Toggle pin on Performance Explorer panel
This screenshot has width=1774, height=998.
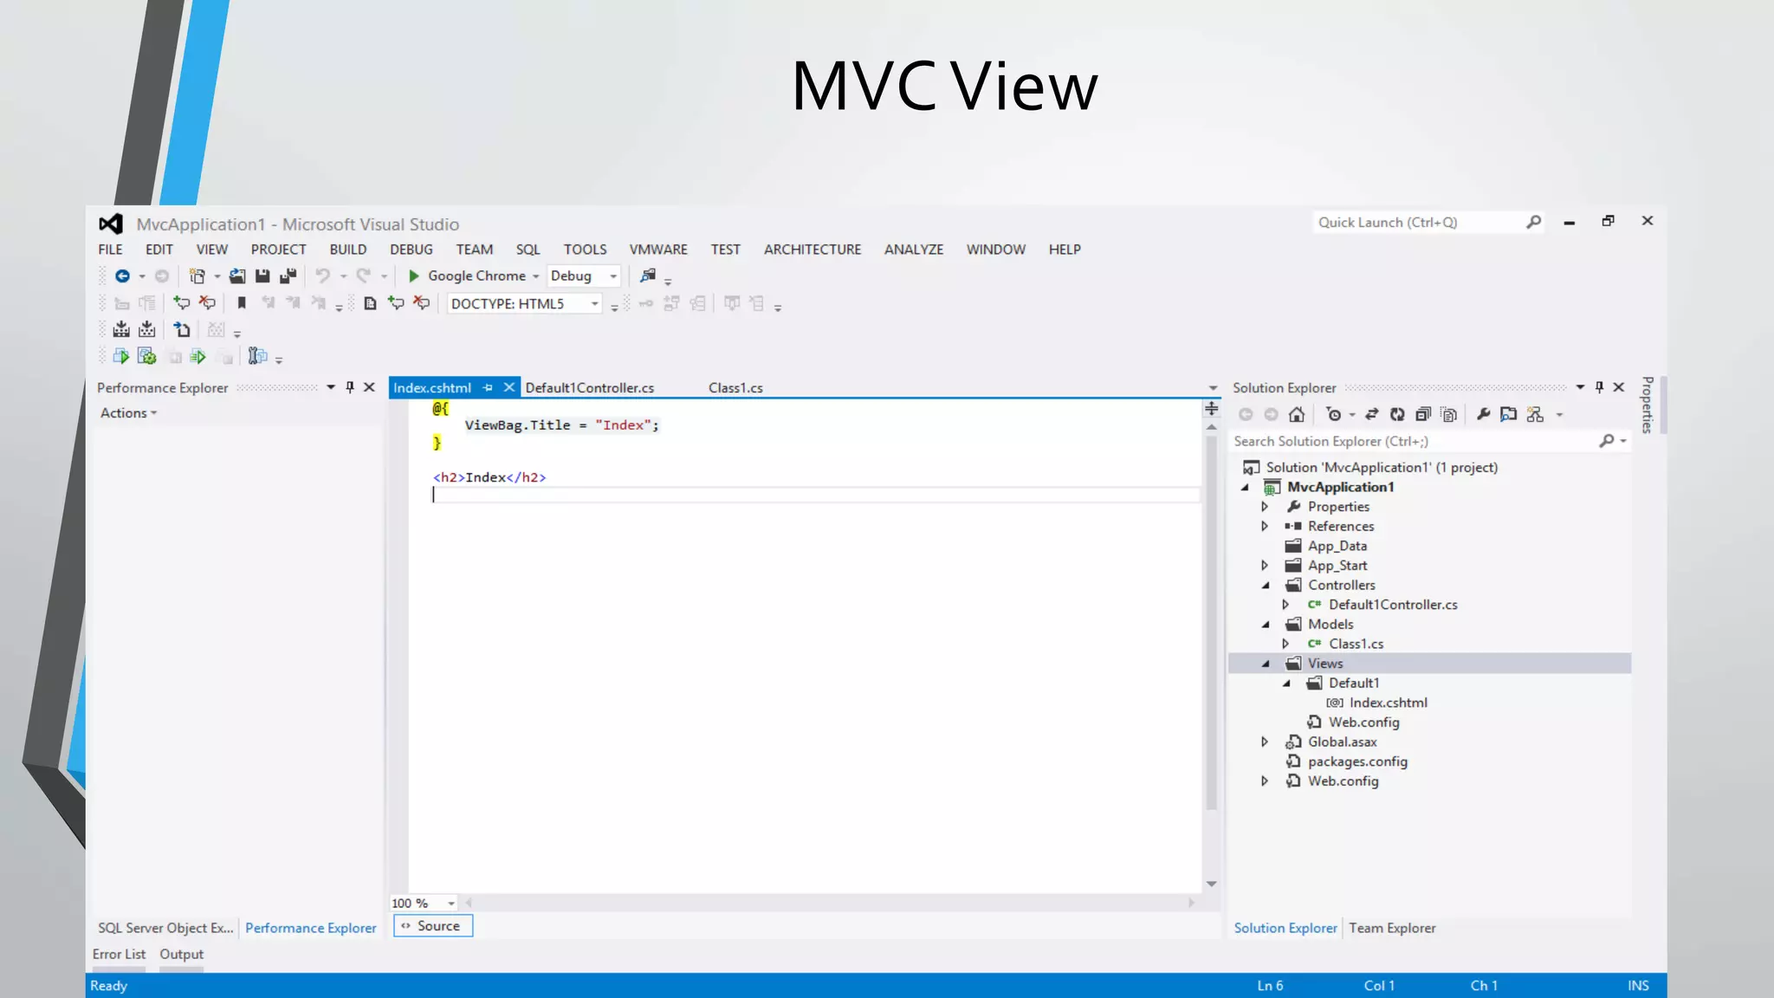coord(350,387)
